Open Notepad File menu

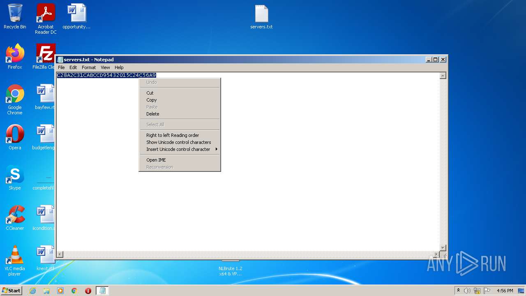(61, 67)
